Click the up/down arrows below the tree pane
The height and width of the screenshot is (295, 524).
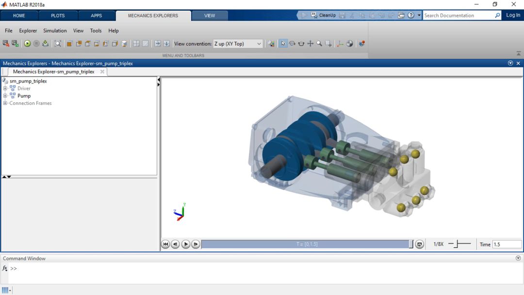click(7, 177)
